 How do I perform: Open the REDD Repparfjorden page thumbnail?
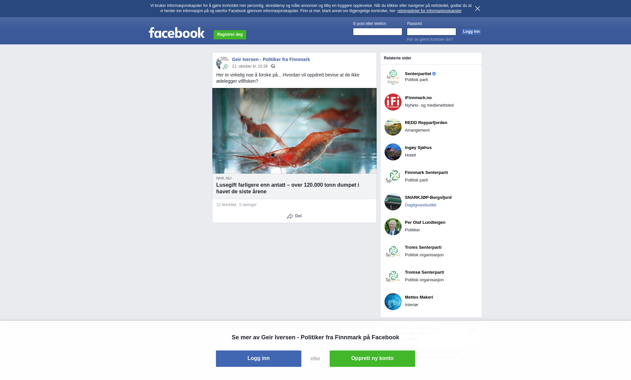pyautogui.click(x=393, y=127)
